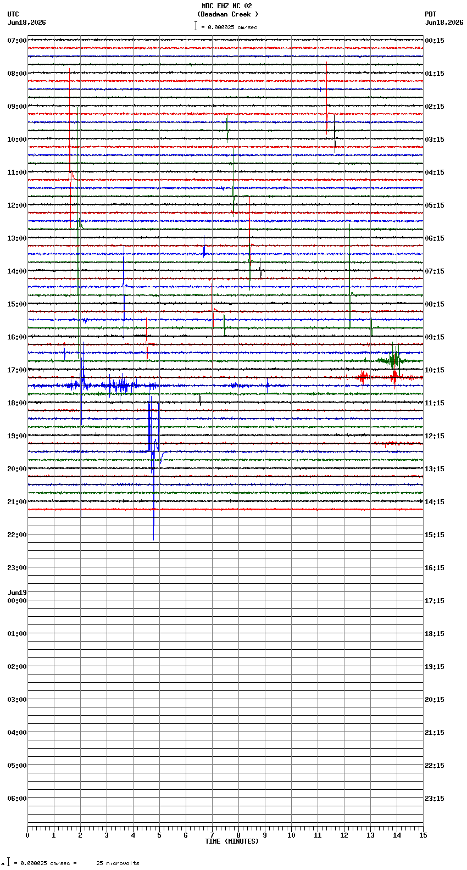The width and height of the screenshot is (467, 870).
Task: Click the 17:00 UTC time label
Action: click(17, 370)
